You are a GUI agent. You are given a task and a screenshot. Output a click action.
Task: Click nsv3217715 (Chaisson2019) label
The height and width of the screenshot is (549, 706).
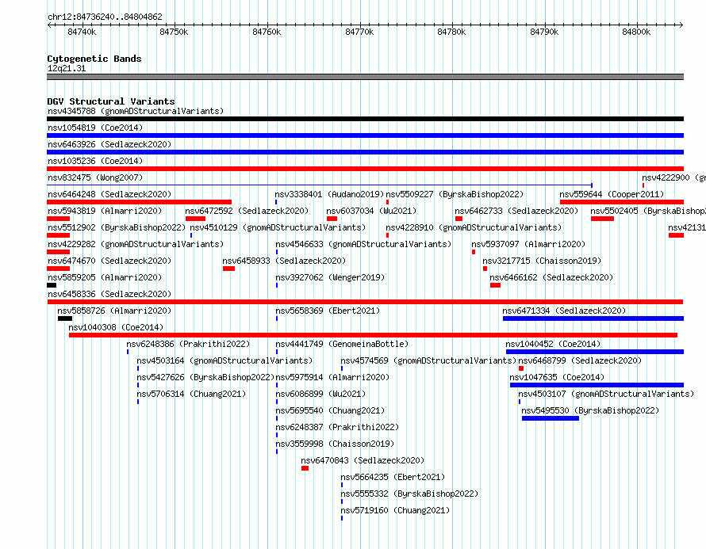(542, 261)
